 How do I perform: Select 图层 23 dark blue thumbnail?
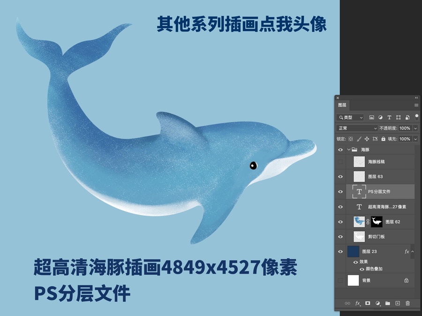(353, 251)
